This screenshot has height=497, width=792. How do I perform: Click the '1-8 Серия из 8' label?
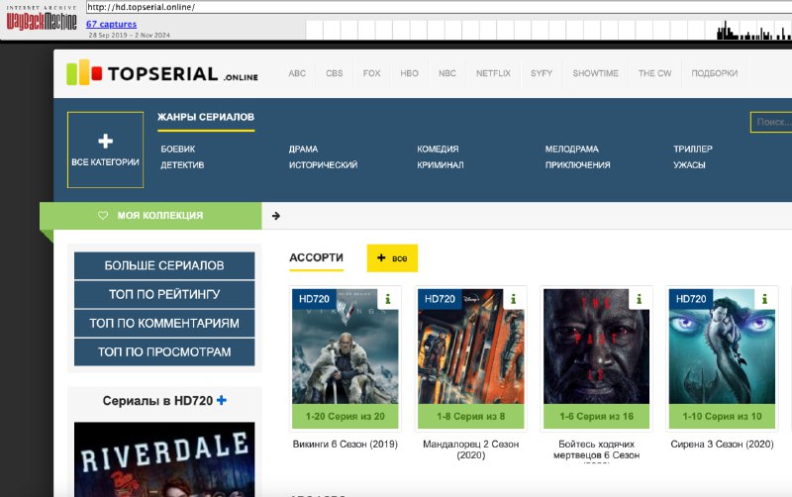(x=471, y=416)
